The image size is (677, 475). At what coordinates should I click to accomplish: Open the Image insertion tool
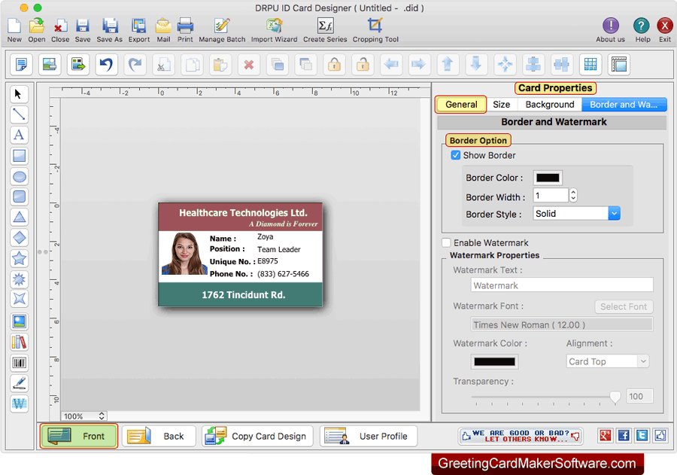pyautogui.click(x=20, y=320)
